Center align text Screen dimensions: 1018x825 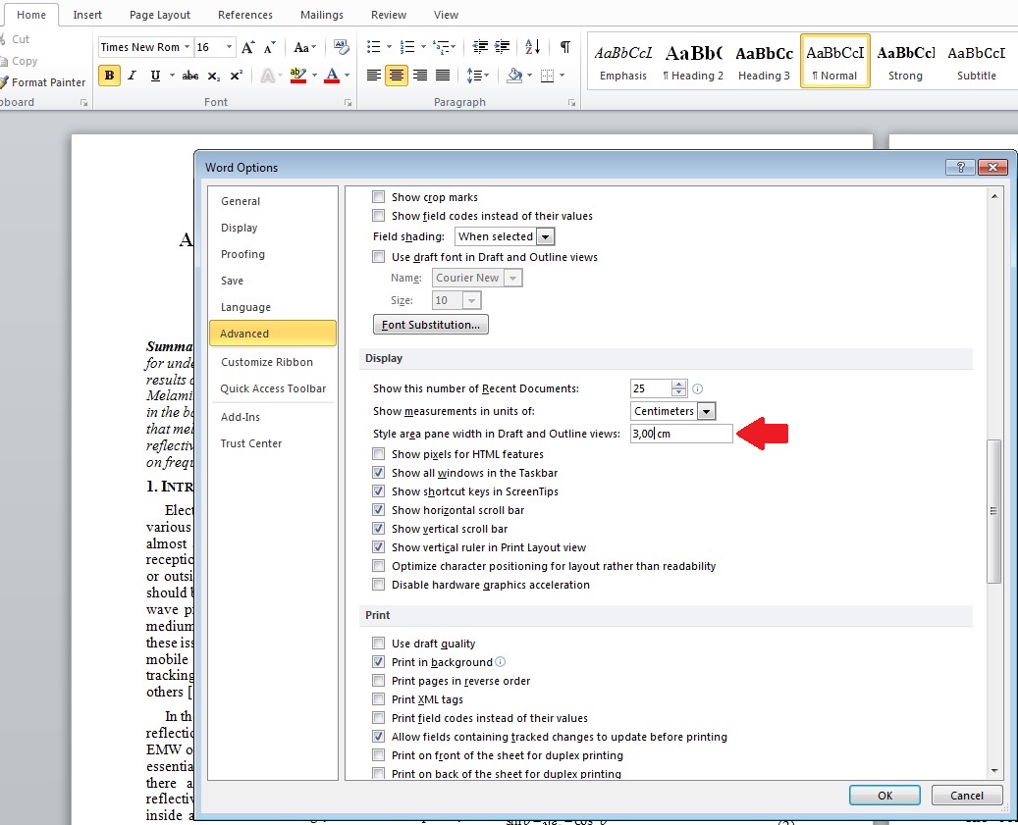[396, 76]
